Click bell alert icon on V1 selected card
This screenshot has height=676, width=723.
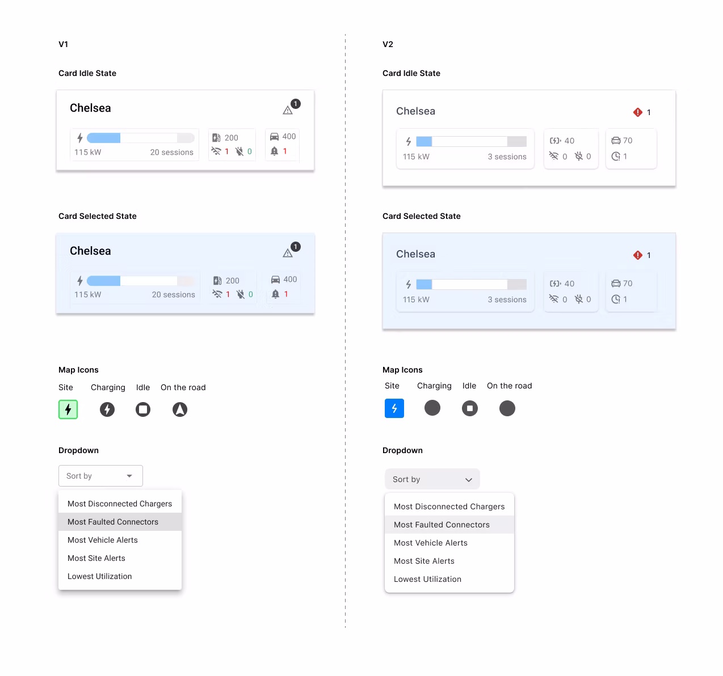[x=276, y=294]
